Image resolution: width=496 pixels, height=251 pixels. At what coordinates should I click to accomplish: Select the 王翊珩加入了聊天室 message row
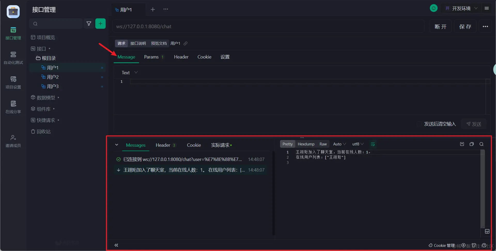[190, 170]
